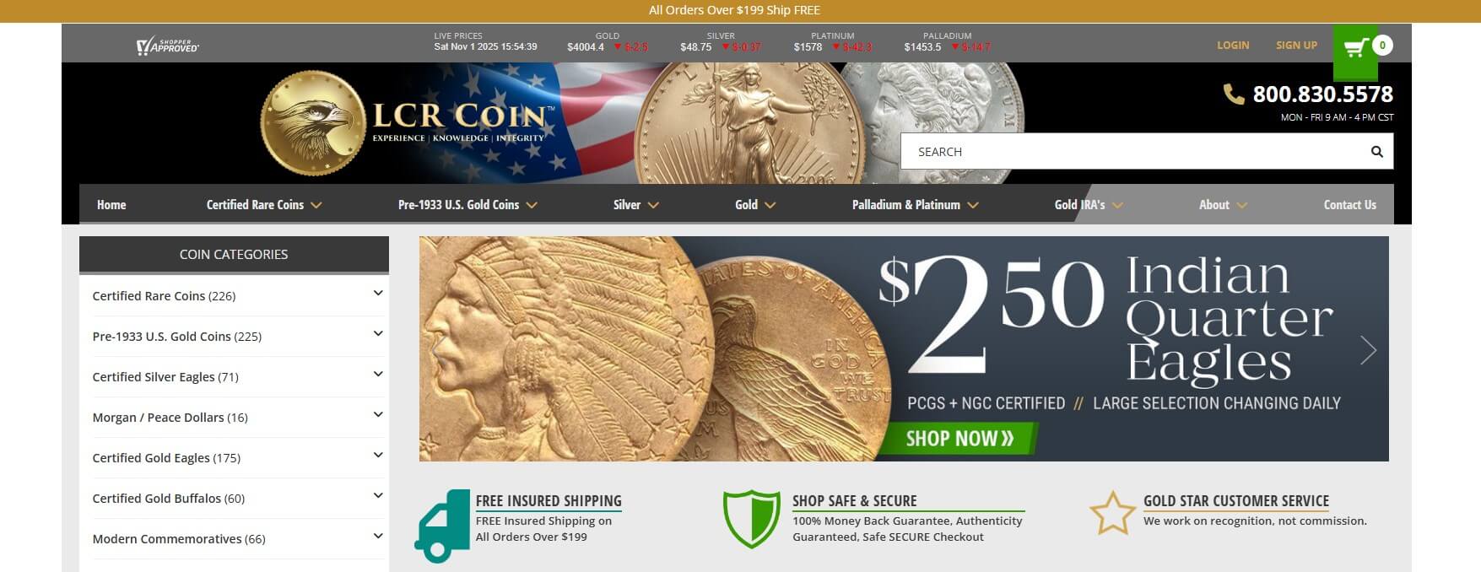Click the LOGIN link

(1233, 46)
